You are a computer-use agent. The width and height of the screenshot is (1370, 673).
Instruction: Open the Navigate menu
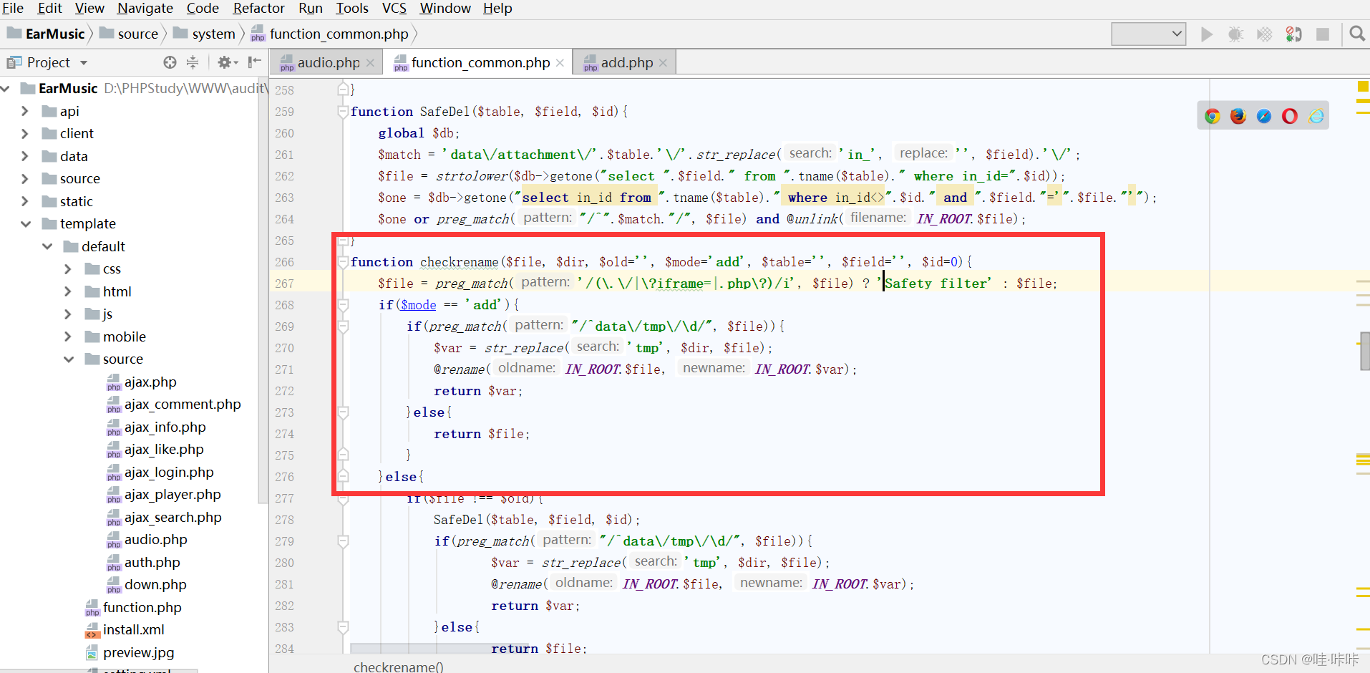click(x=145, y=9)
